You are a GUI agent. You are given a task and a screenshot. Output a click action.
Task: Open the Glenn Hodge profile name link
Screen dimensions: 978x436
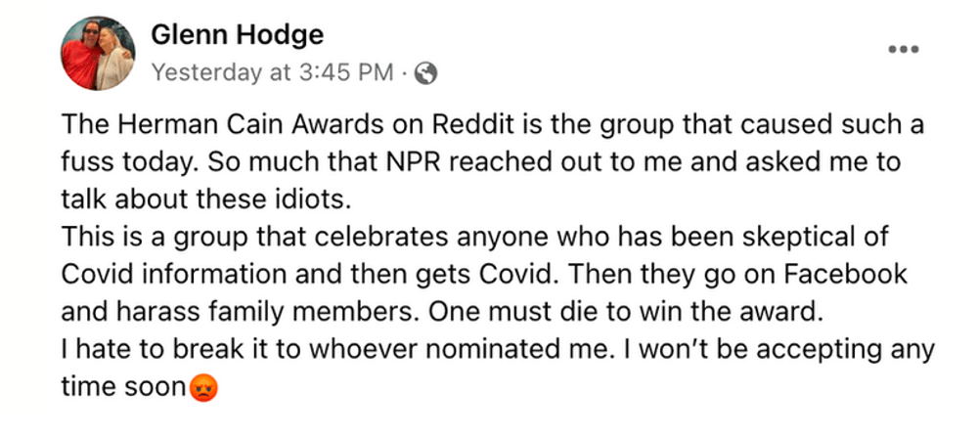[238, 35]
